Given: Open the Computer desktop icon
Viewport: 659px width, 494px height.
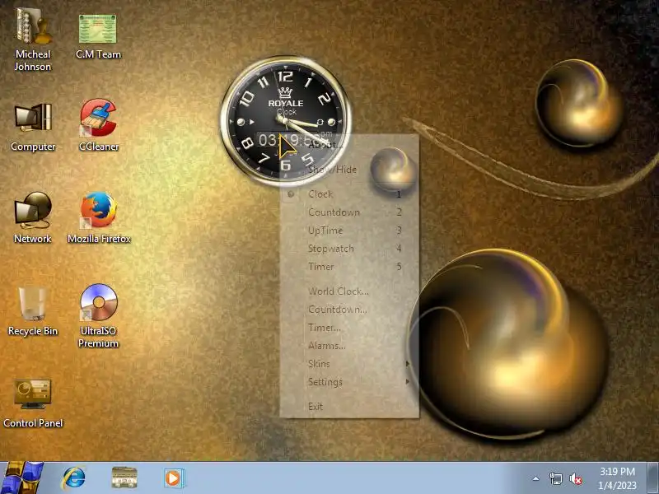Looking at the screenshot, I should [x=33, y=127].
